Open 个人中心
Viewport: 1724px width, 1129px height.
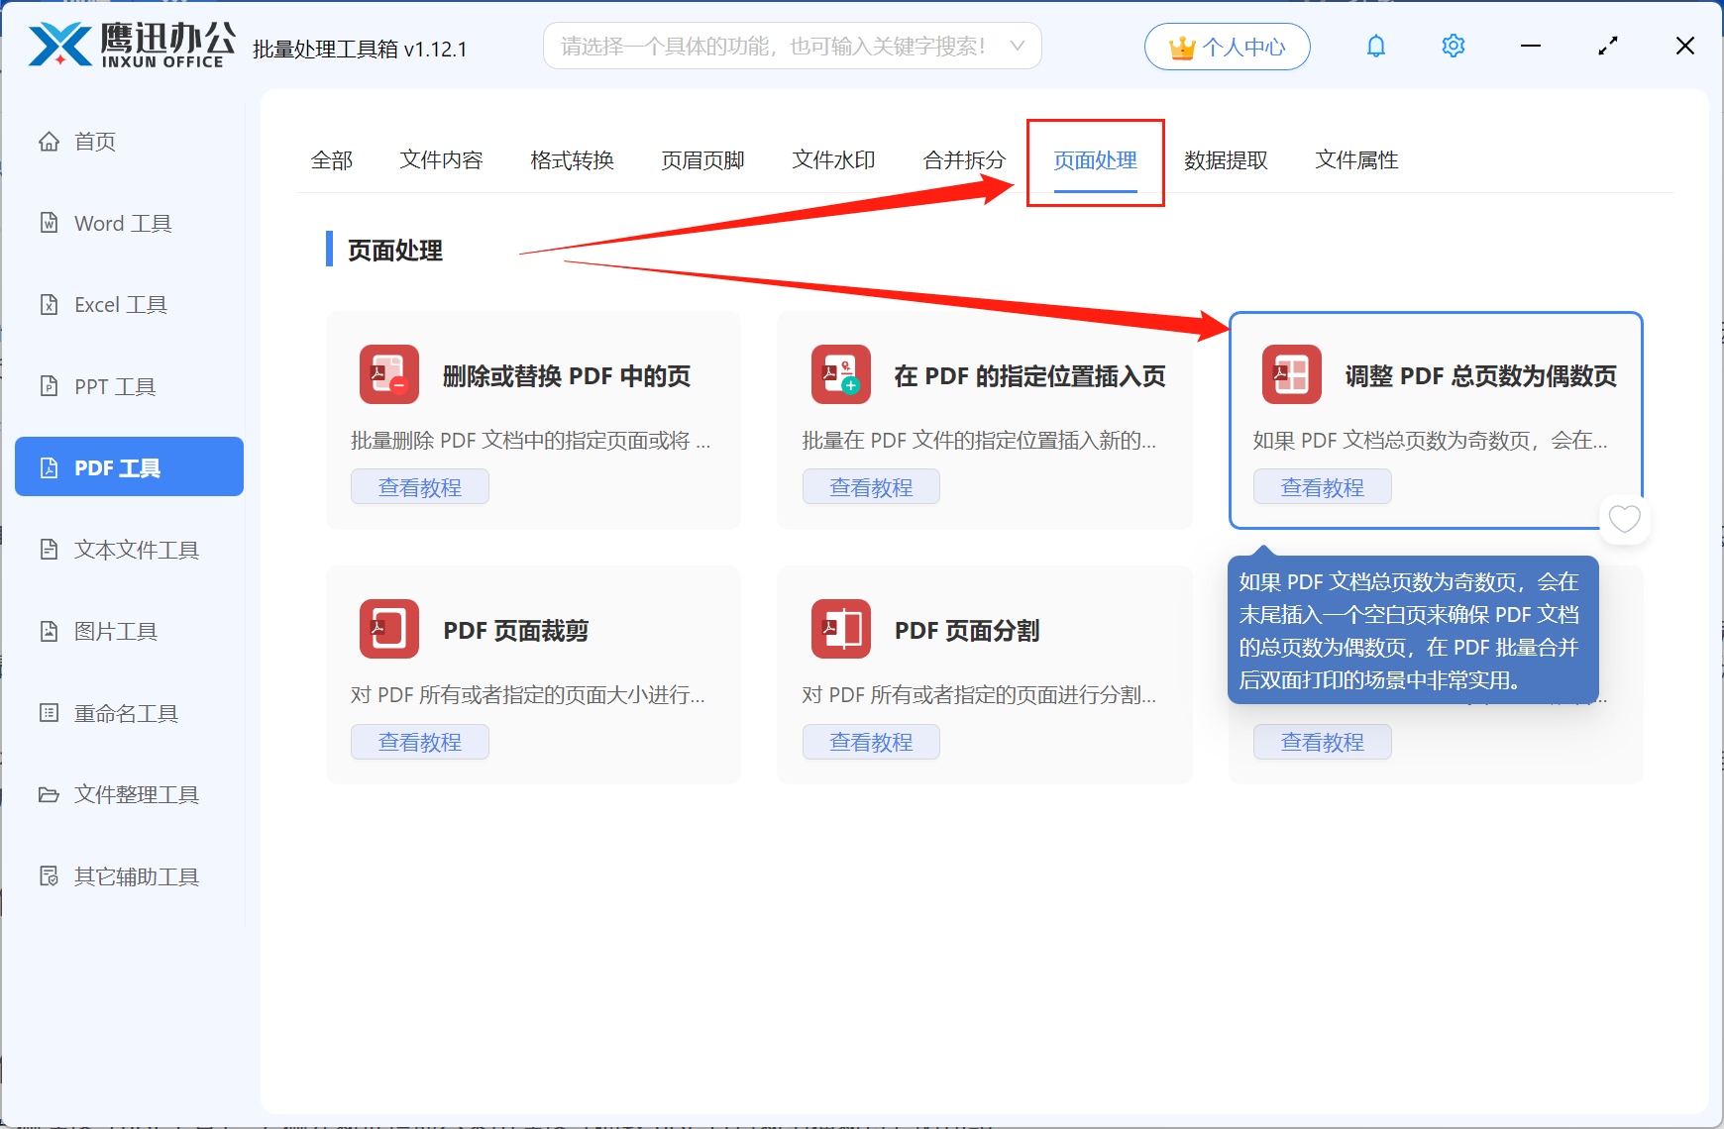[x=1227, y=46]
